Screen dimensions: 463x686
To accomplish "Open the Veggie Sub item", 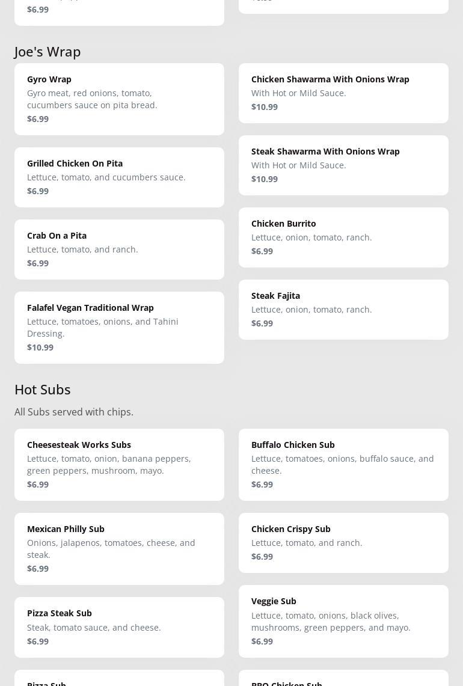I will (x=343, y=620).
